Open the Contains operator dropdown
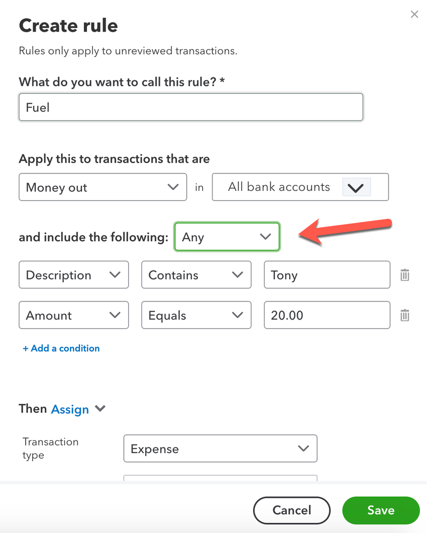The width and height of the screenshot is (427, 533). click(x=196, y=275)
